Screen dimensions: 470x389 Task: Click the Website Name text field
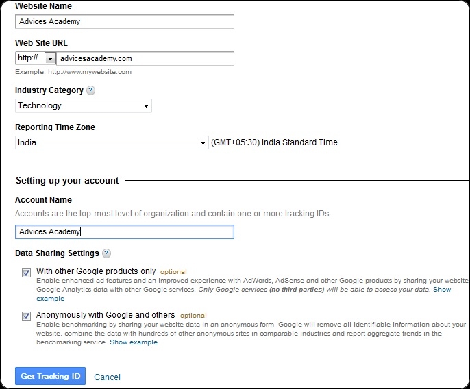pos(125,21)
